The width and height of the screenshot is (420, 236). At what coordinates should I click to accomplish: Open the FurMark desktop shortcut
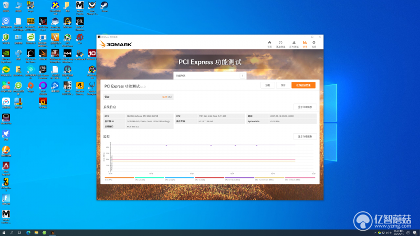[43, 103]
